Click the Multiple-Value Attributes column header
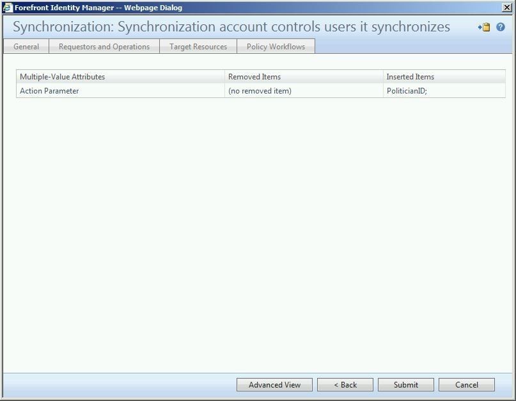The width and height of the screenshot is (516, 401). 120,76
